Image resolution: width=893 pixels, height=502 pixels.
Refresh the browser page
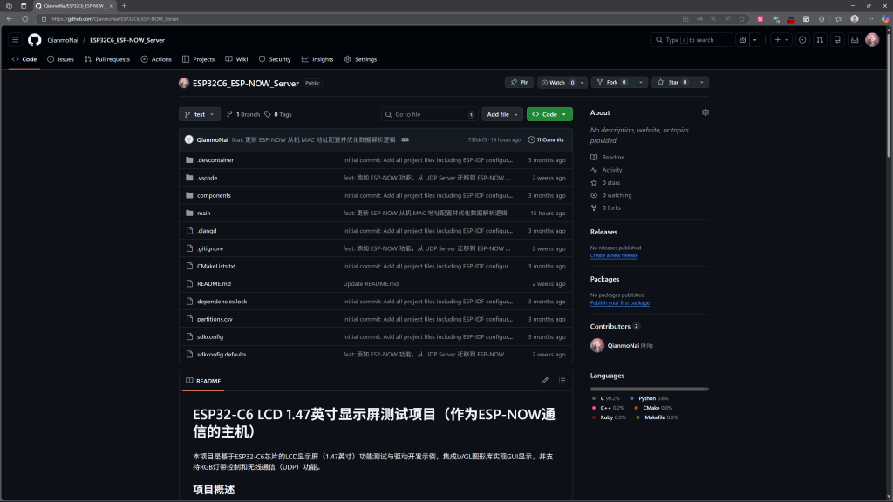[25, 19]
